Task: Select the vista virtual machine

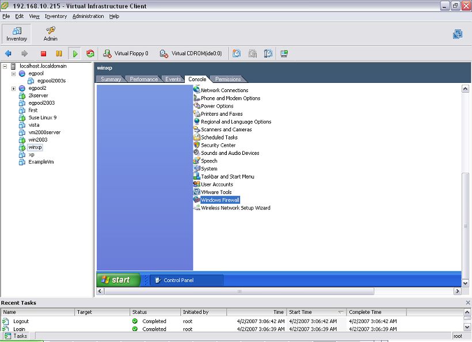Action: [x=29, y=125]
